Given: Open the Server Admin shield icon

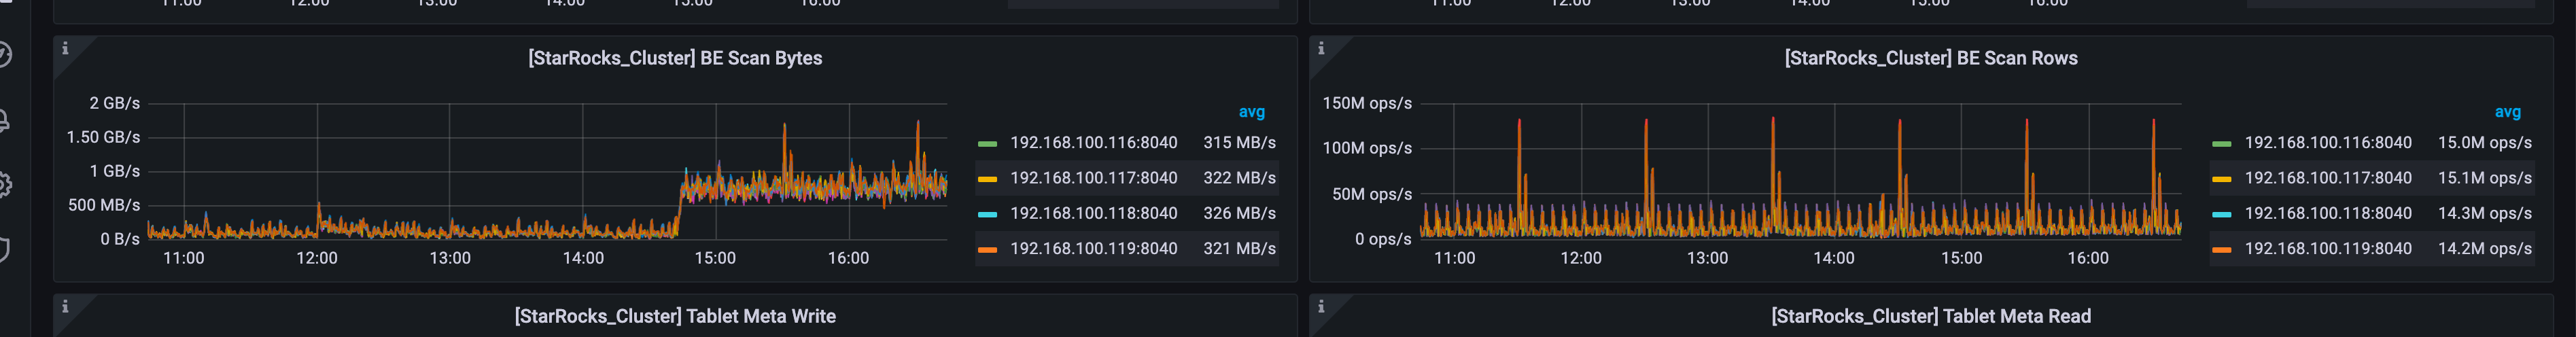Looking at the screenshot, I should pyautogui.click(x=4, y=249).
